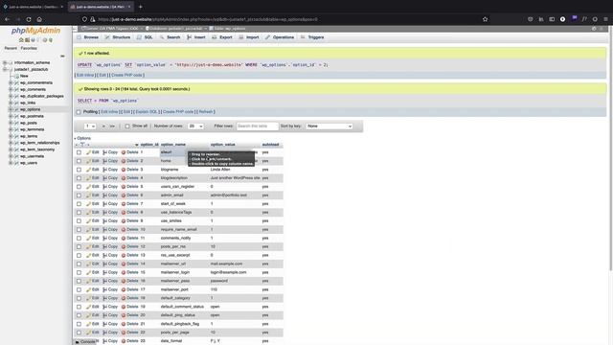The height and width of the screenshot is (345, 613).
Task: Open the Structure tab
Action: coord(118,37)
